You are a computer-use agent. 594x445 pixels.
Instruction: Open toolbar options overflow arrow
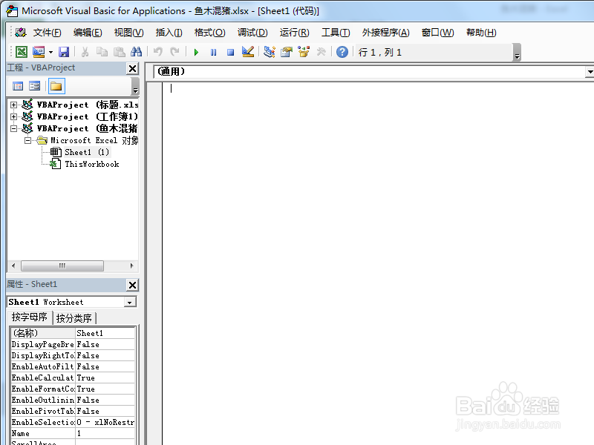click(517, 52)
